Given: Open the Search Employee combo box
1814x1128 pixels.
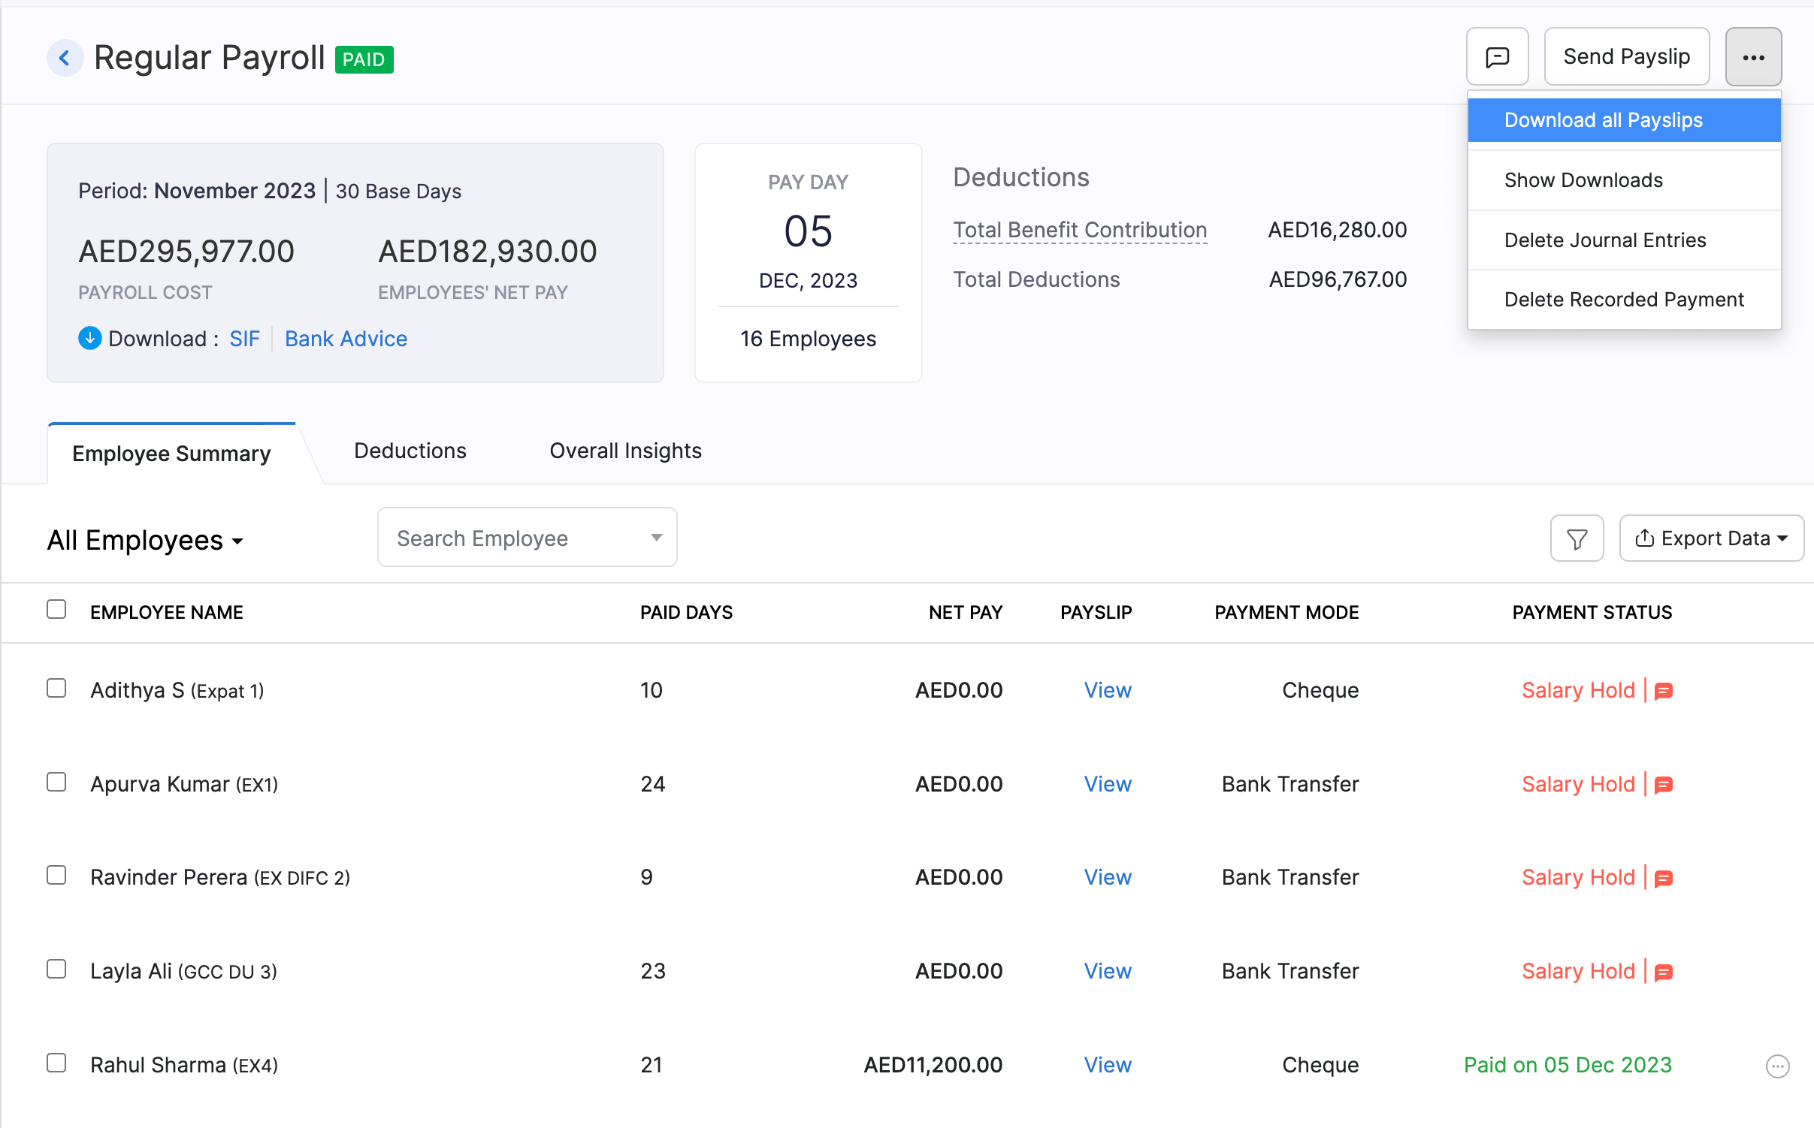Looking at the screenshot, I should tap(527, 538).
